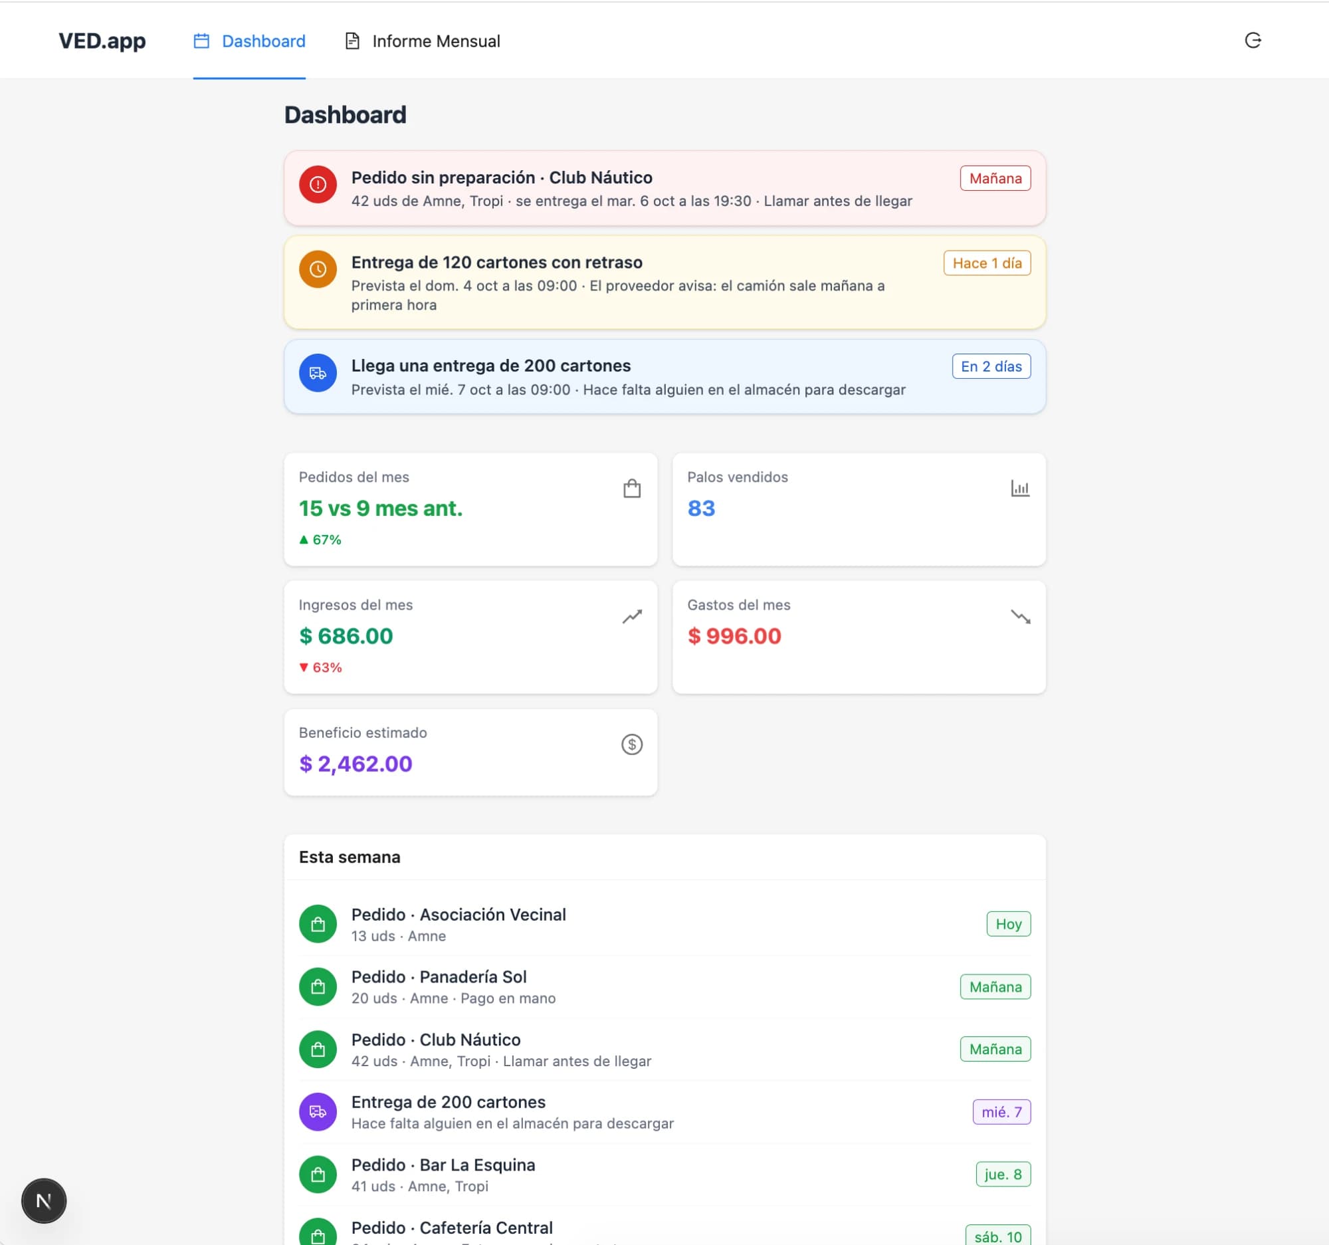Image resolution: width=1329 pixels, height=1245 pixels.
Task: Open the Entrega de 120 cartones con retraso alert
Action: click(x=664, y=282)
